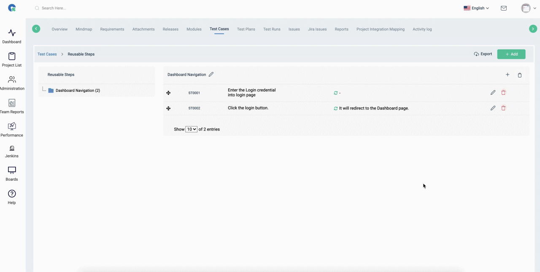Click the app logo in top-left corner

click(x=12, y=8)
